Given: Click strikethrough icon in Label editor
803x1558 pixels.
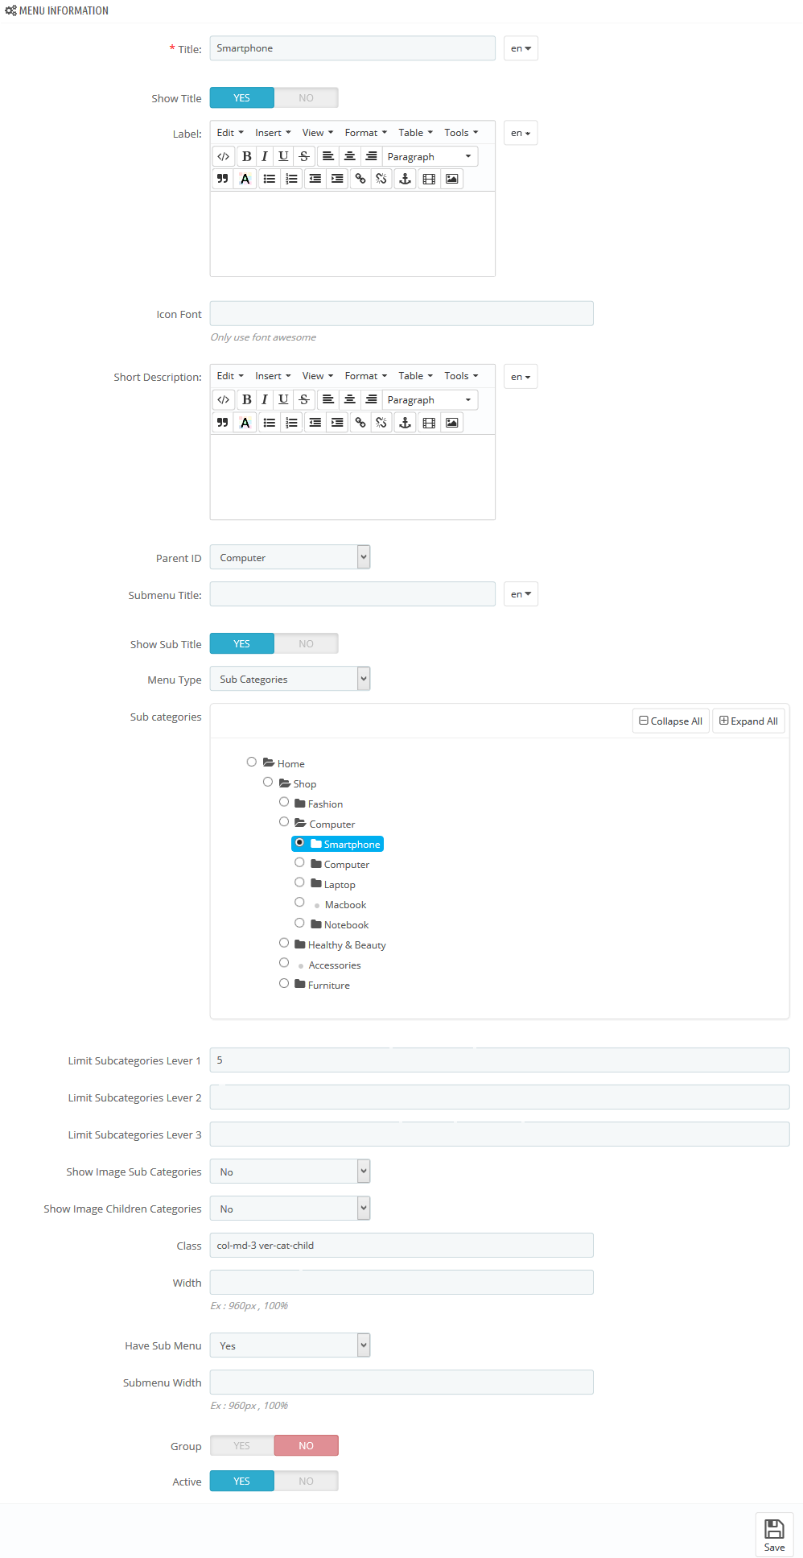Looking at the screenshot, I should coord(304,156).
